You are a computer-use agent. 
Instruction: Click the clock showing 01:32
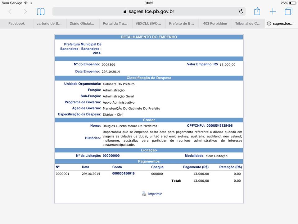[149, 3]
